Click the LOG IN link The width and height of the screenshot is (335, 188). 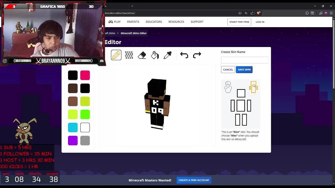coord(260,22)
